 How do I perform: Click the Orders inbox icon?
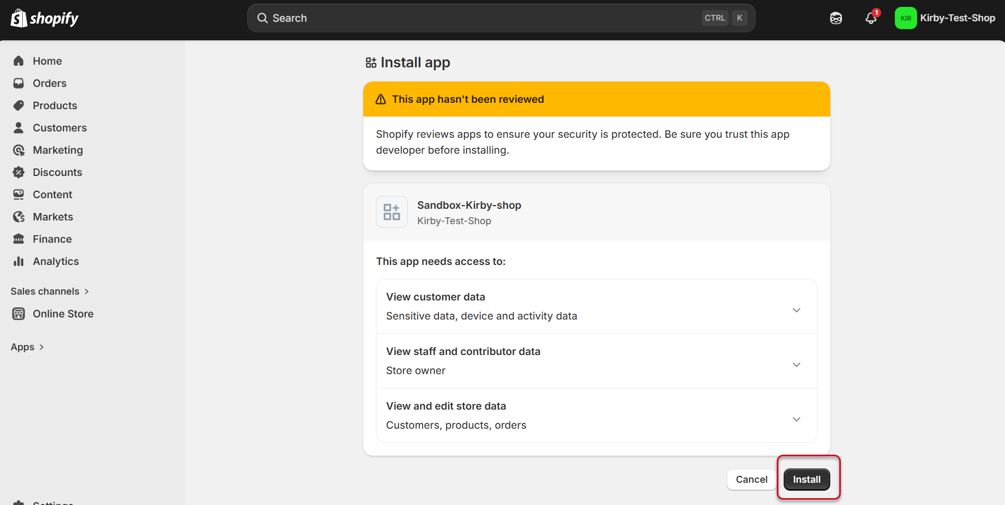(19, 83)
